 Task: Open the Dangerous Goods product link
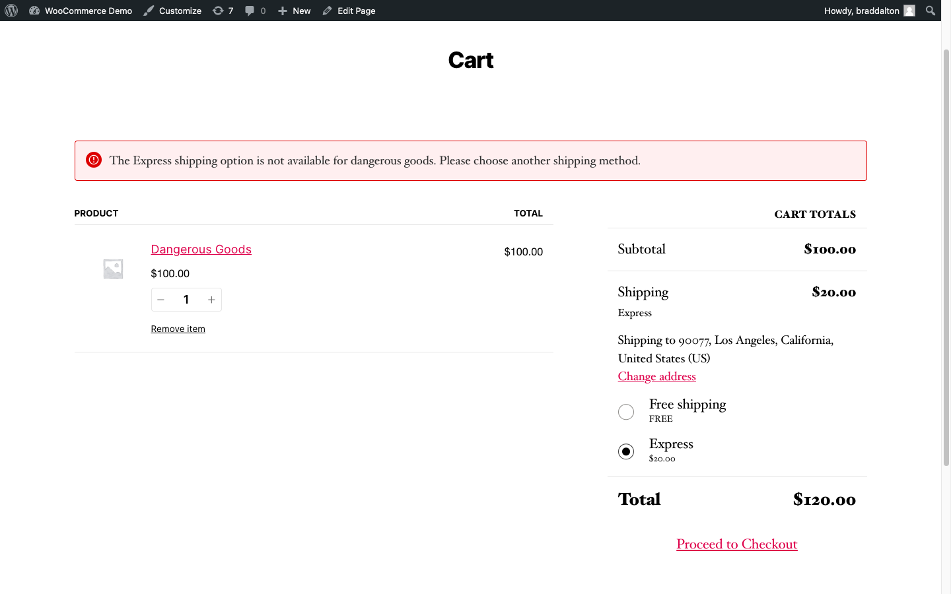[x=201, y=249]
